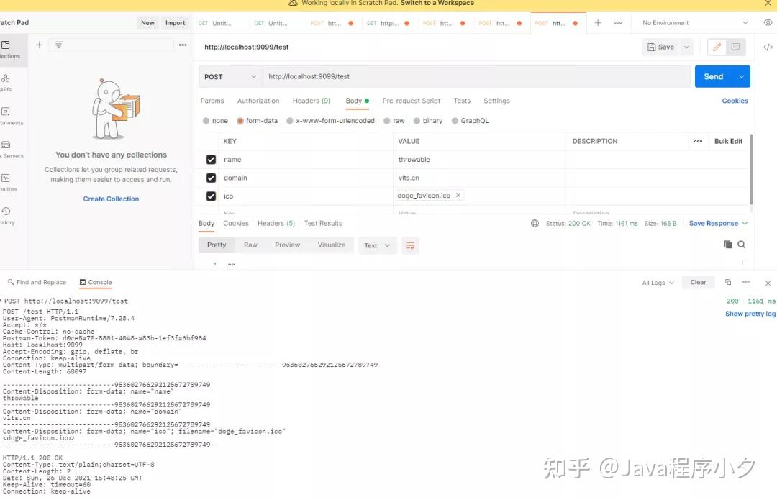Switch response view to Raw

coord(251,245)
